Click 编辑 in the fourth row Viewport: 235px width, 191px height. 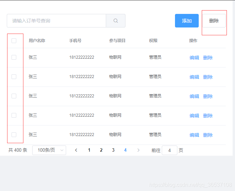(194, 116)
